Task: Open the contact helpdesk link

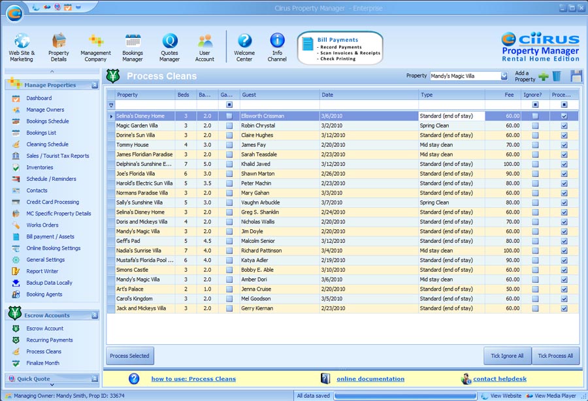Action: tap(500, 379)
